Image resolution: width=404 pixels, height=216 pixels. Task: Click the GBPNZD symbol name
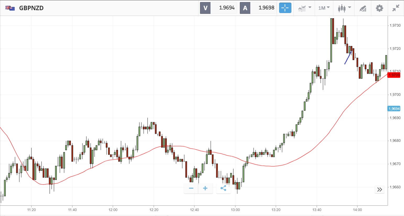coord(31,8)
